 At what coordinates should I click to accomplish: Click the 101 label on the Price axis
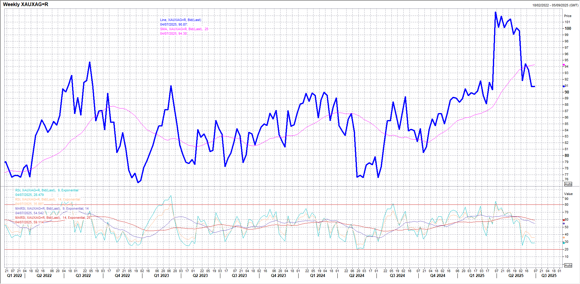(567, 22)
